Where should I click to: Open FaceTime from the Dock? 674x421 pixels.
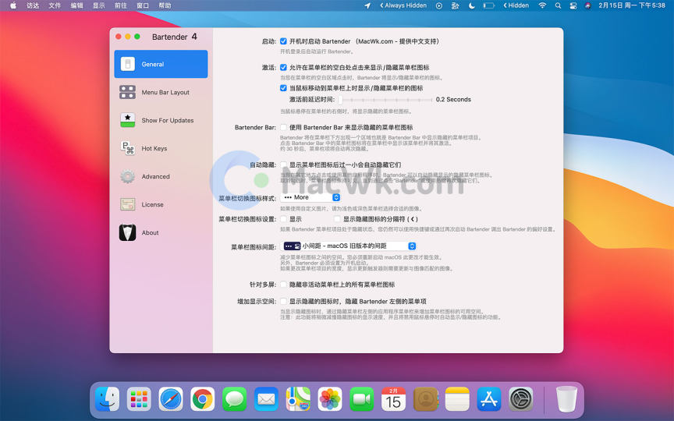[x=361, y=399]
